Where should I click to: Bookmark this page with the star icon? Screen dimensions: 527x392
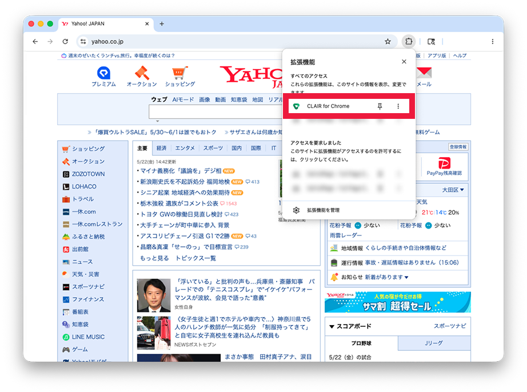(388, 42)
